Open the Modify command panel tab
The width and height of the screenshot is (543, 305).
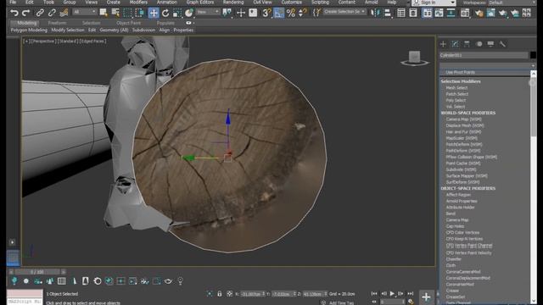point(455,44)
